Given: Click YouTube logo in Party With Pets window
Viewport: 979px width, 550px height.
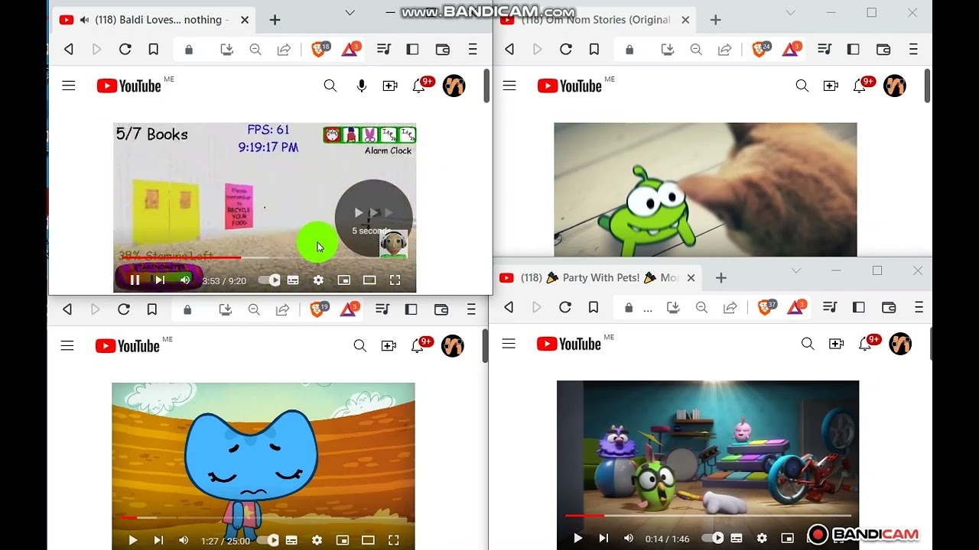Looking at the screenshot, I should (x=568, y=344).
